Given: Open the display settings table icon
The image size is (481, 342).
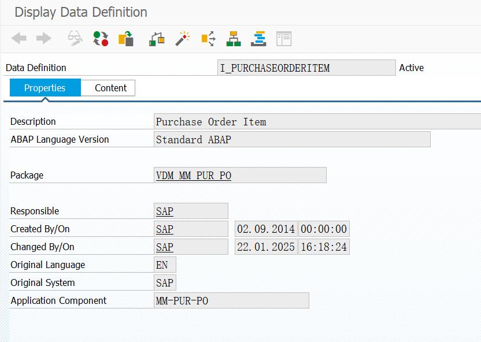Looking at the screenshot, I should click(283, 39).
